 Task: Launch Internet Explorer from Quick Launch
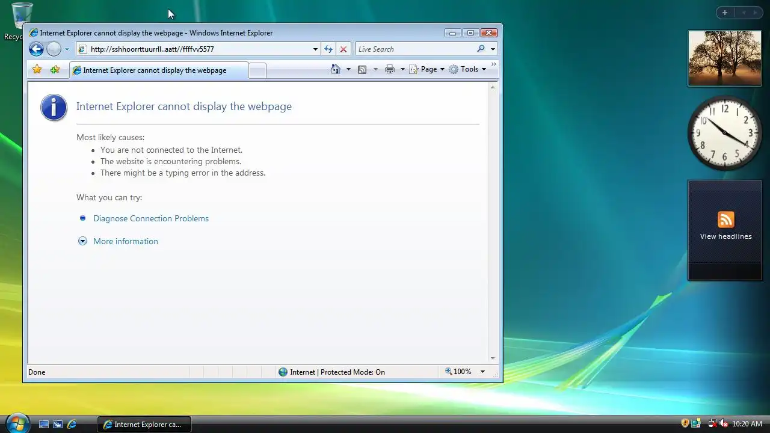(72, 424)
